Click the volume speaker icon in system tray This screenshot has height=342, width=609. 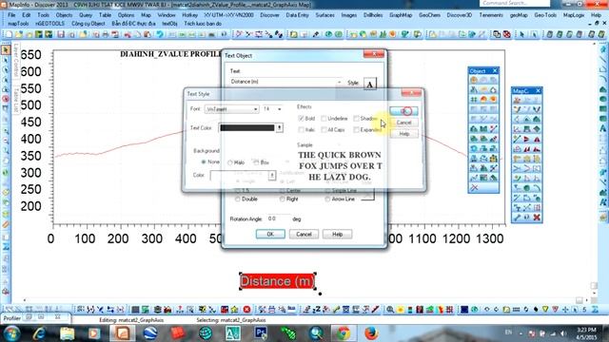562,333
